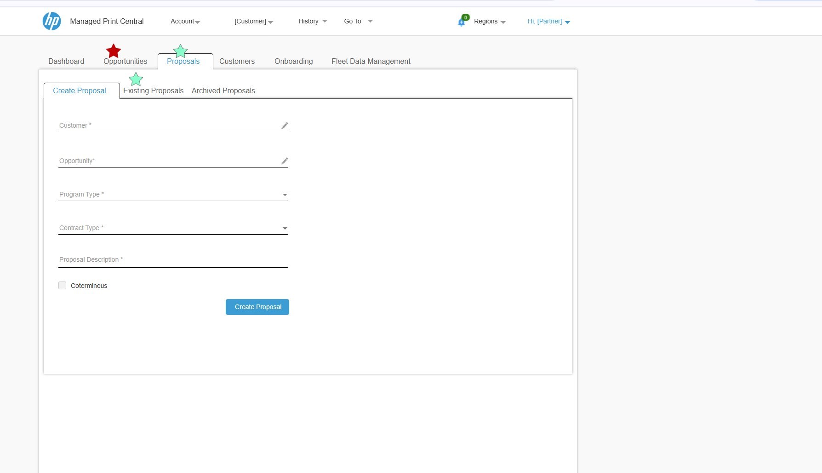Switch to the Opportunities tab
Screen dimensions: 822x473
(x=125, y=61)
